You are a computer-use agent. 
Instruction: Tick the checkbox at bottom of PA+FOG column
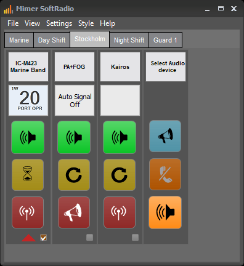pos(89,238)
